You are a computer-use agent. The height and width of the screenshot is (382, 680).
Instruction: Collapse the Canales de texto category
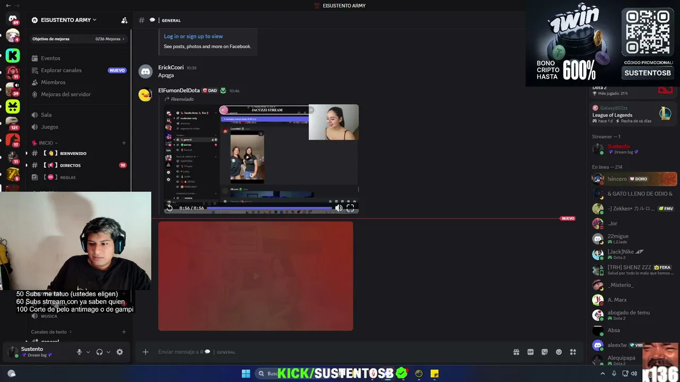[51, 332]
